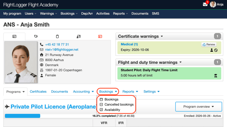The width and height of the screenshot is (227, 127).
Task: Select the tags tab icon
Action: [x=36, y=36]
